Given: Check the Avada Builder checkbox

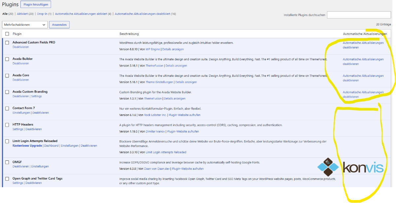Looking at the screenshot, I should click(7, 59).
